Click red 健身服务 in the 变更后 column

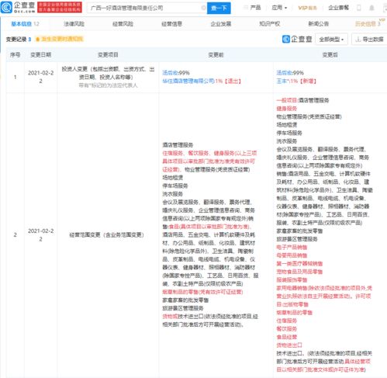(x=287, y=109)
